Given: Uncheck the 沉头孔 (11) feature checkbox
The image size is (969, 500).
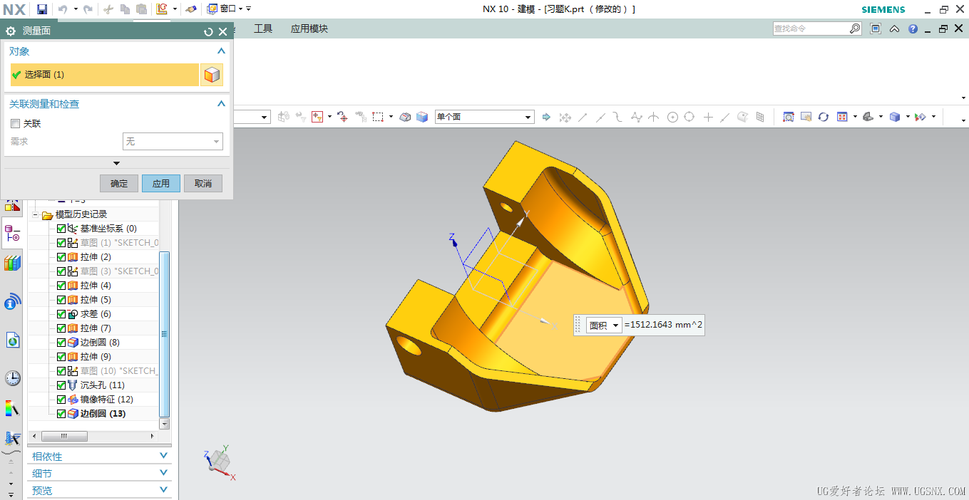Looking at the screenshot, I should [x=61, y=385].
